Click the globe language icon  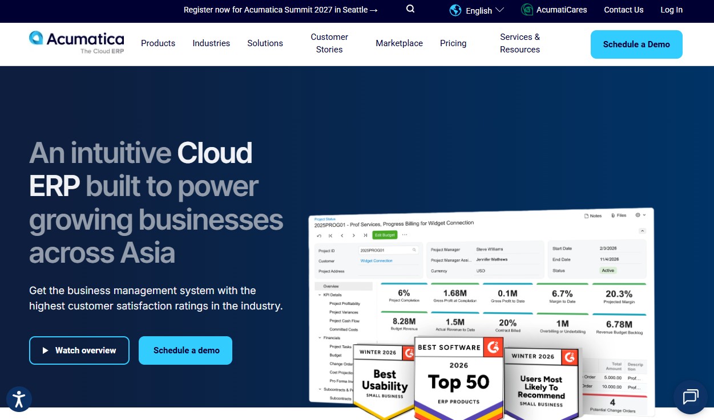click(455, 10)
